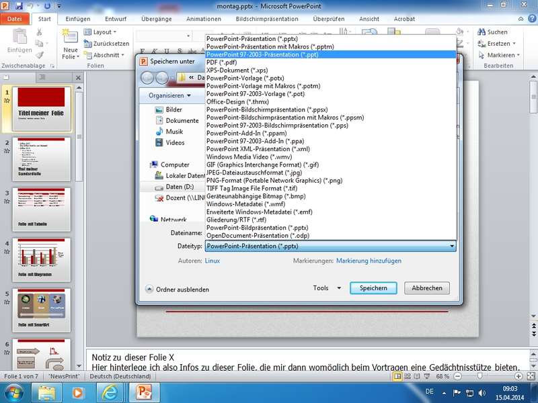Click Markierung hinzufügen link
The image size is (538, 403).
coord(369,261)
